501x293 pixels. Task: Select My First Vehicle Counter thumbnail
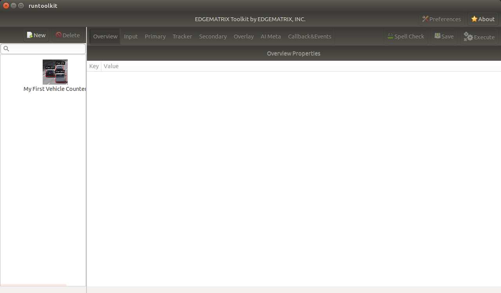tap(55, 72)
